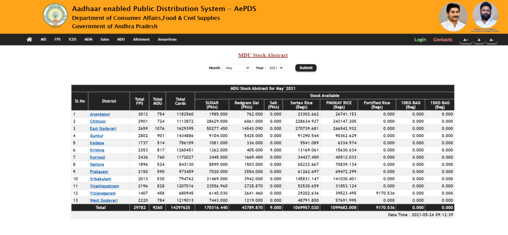
Task: Increase font size with A+ button
Action: [465, 40]
